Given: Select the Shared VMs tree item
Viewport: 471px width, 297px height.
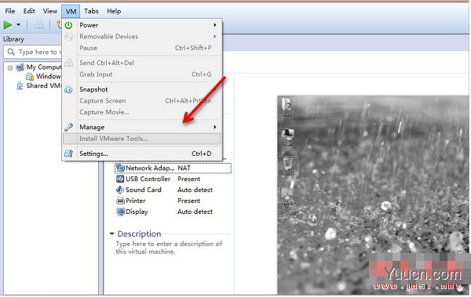Looking at the screenshot, I should (x=43, y=85).
